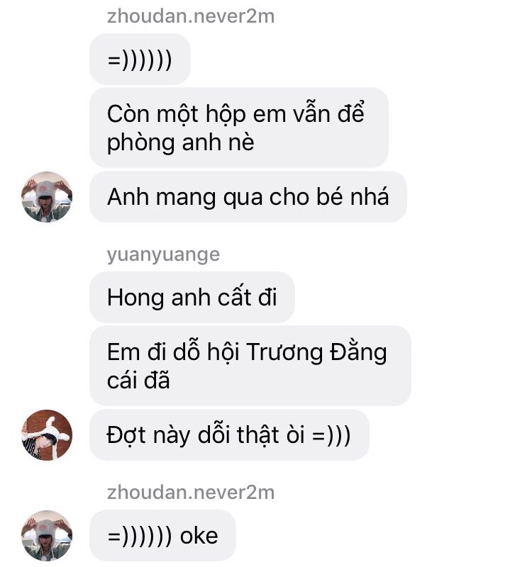Open the yuanyuange username label
The image size is (532, 567).
click(x=163, y=254)
